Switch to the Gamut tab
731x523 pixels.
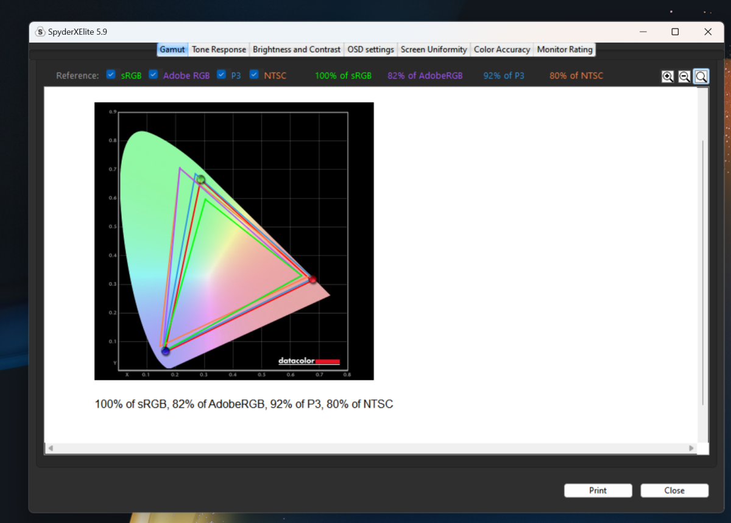[x=172, y=50]
